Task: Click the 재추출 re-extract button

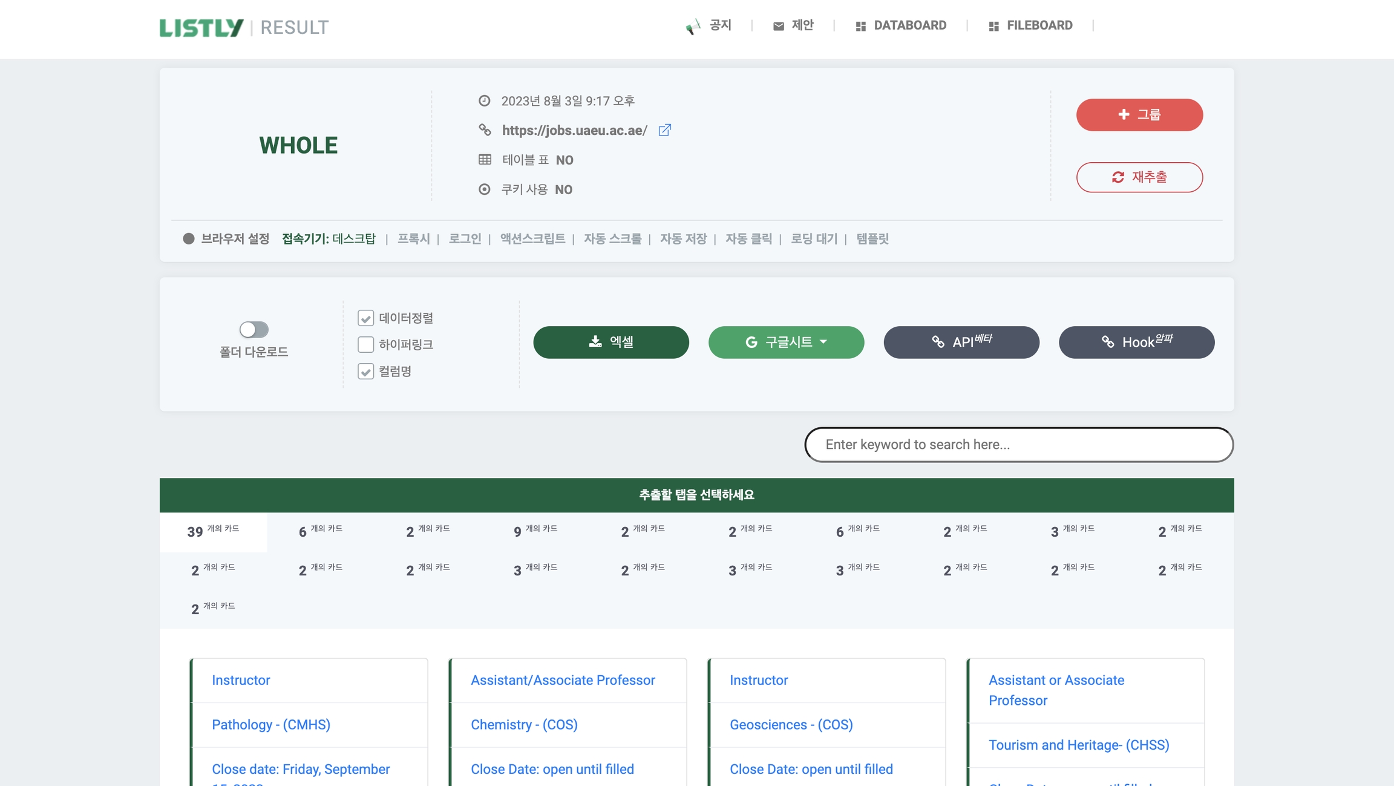Action: pyautogui.click(x=1139, y=177)
